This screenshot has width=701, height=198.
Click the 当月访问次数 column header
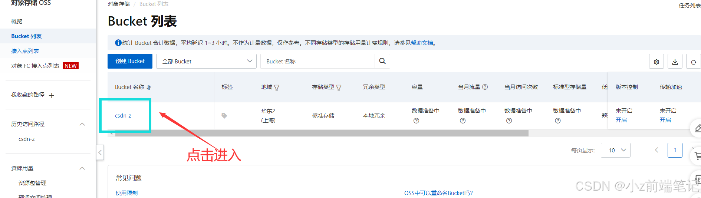click(521, 87)
